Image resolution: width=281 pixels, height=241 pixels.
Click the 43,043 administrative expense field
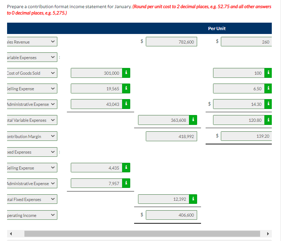[x=97, y=104]
